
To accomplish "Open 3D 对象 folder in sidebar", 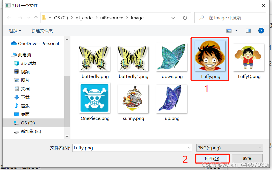I will point(25,63).
